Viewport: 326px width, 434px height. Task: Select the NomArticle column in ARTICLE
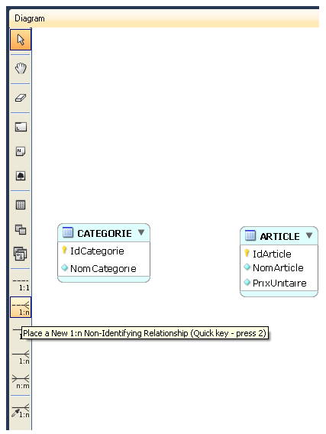279,267
